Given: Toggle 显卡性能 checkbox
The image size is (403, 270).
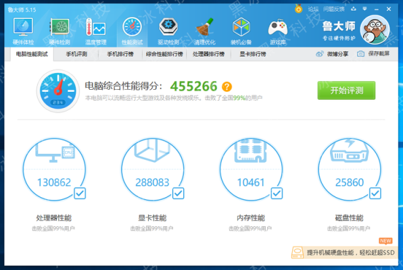Looking at the screenshot, I should (178, 193).
